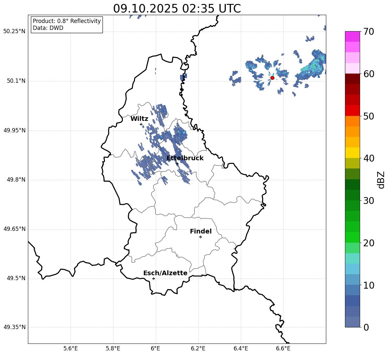Click the colorbar 40 tick label

click(x=369, y=158)
